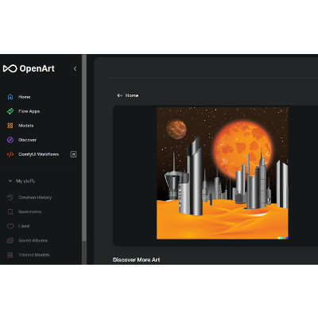The image size is (318, 318).
Task: Click the Creation History clock icon
Action: pyautogui.click(x=10, y=197)
